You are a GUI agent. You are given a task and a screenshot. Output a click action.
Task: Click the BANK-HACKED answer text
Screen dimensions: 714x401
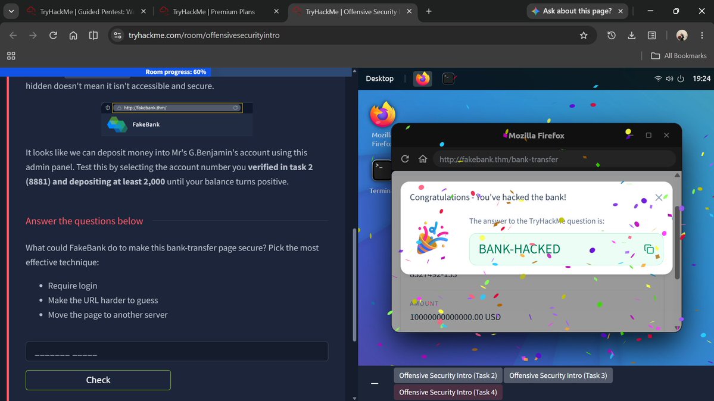(x=519, y=249)
